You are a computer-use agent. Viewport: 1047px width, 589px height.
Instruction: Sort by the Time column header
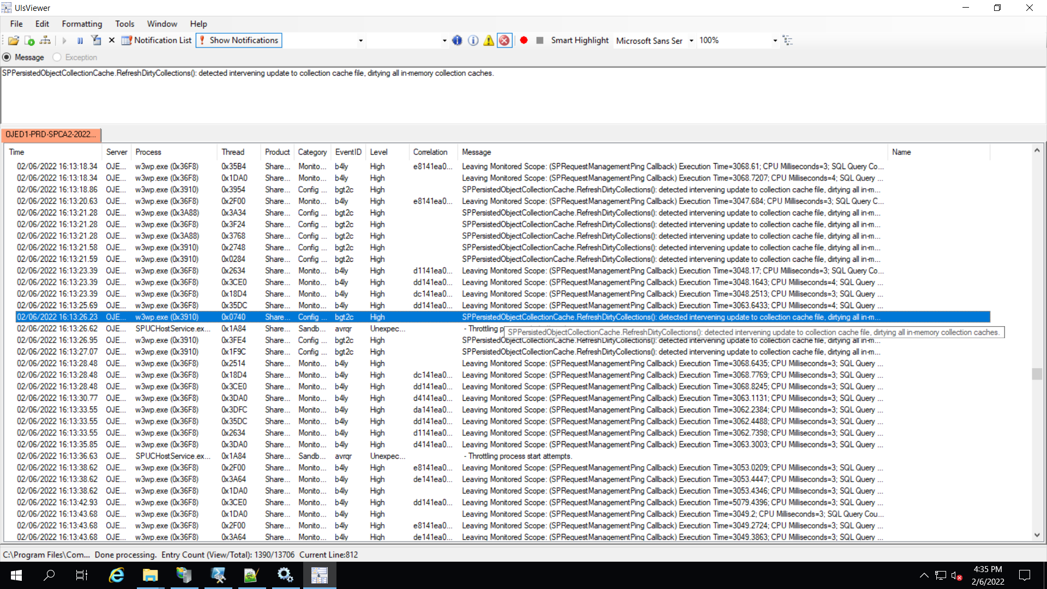click(53, 152)
